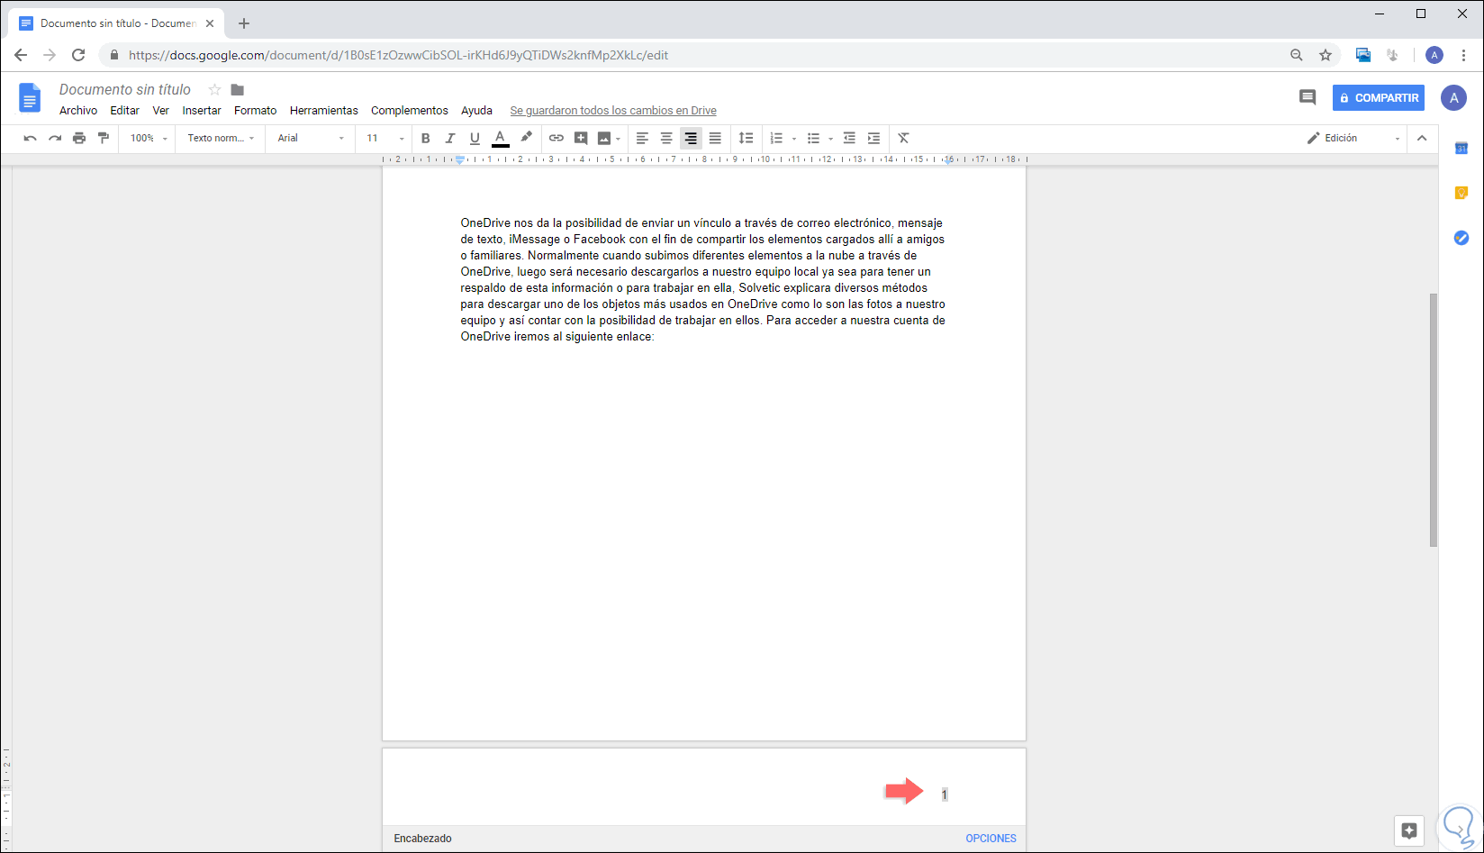Toggle bold formatting
This screenshot has width=1484, height=853.
pos(426,138)
